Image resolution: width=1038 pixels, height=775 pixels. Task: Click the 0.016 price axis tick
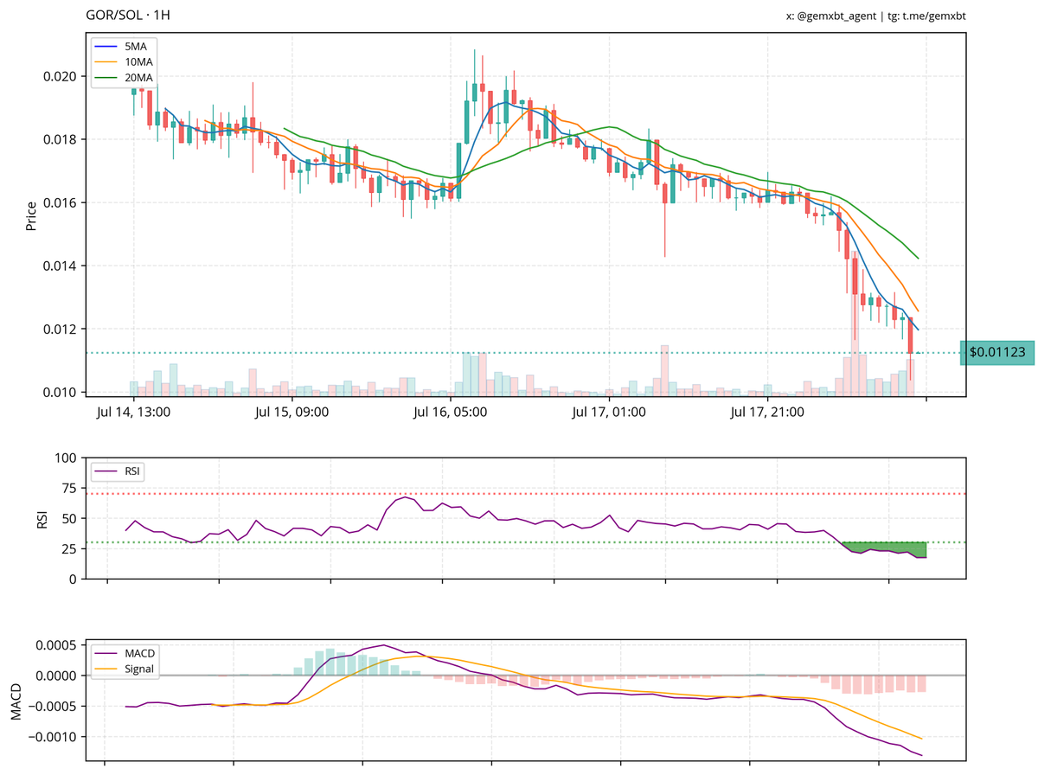click(61, 202)
